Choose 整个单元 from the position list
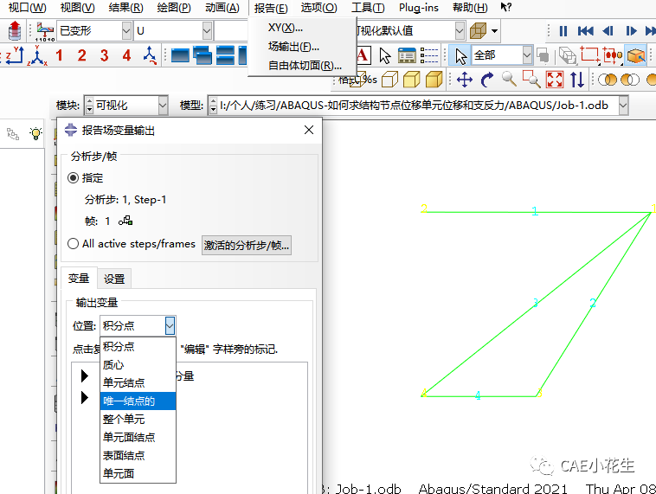The height and width of the screenshot is (494, 656). click(138, 419)
